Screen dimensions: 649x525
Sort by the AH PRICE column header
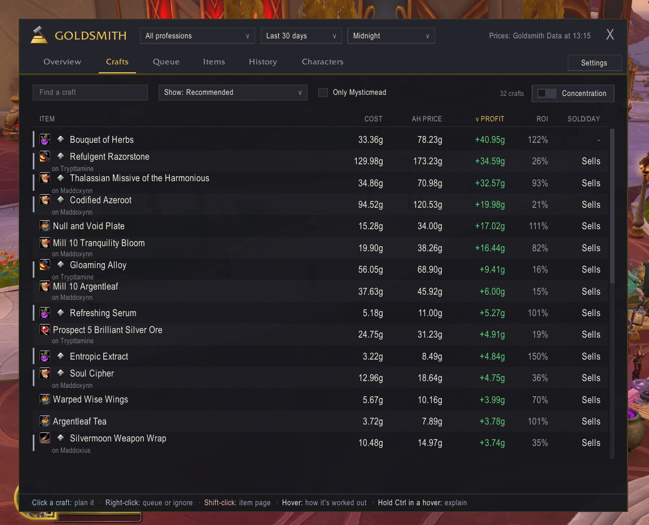tap(427, 119)
